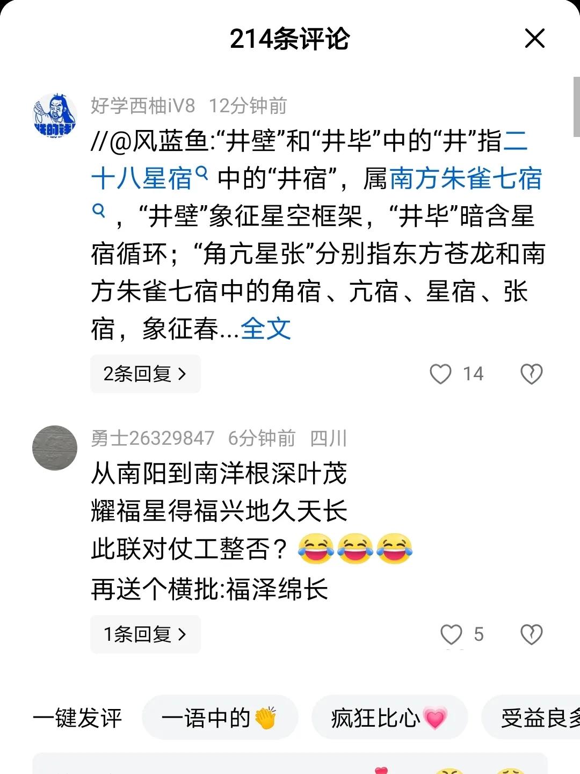This screenshot has width=580, height=774.
Task: Click the comment scrollbar handle
Action: [576, 106]
